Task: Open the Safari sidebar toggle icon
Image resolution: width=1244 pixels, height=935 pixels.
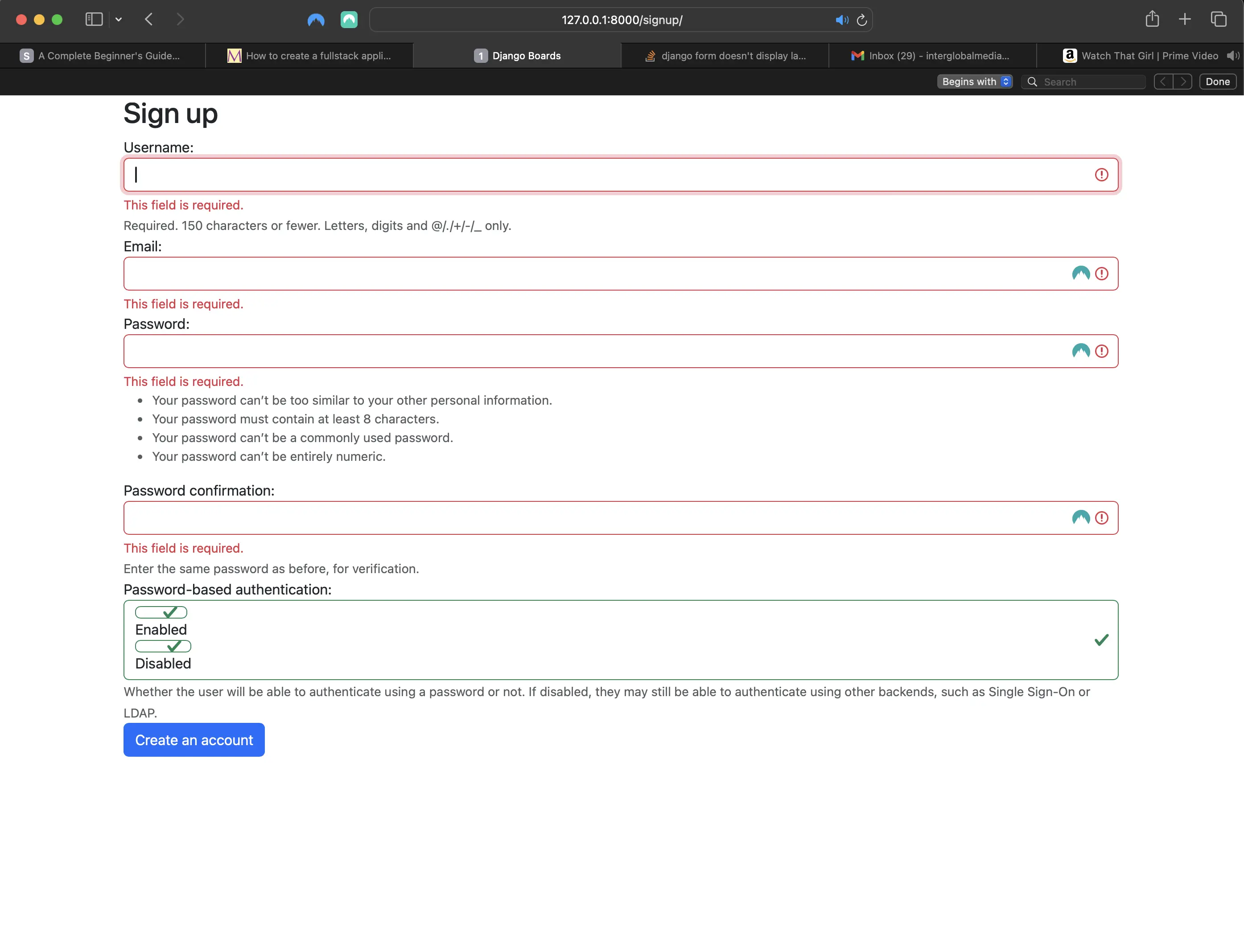Action: [93, 20]
